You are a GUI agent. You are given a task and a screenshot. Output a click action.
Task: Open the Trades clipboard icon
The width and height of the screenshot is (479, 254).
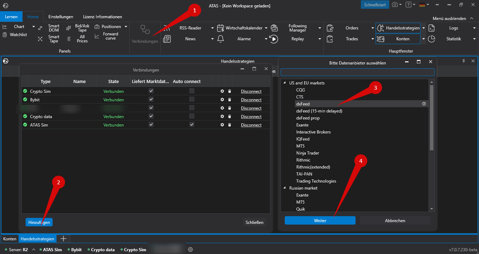tap(330, 39)
